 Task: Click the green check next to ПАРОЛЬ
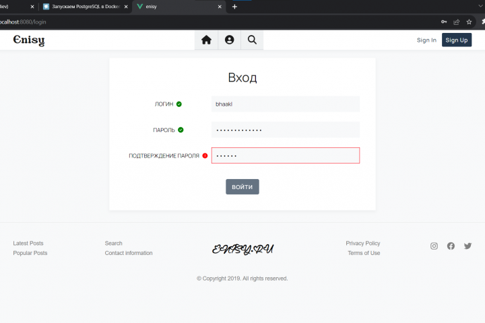pos(181,130)
